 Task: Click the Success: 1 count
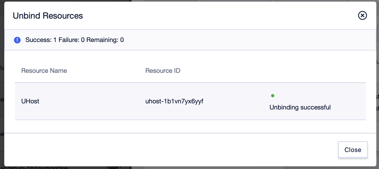[41, 40]
